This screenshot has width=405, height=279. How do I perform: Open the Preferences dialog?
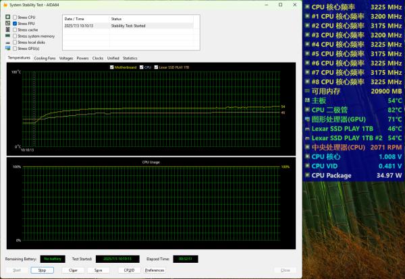click(155, 270)
